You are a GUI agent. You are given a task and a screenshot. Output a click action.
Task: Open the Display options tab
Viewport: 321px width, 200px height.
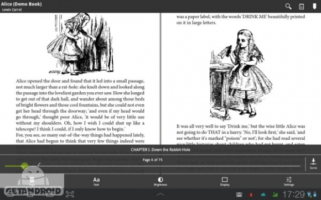(x=225, y=181)
